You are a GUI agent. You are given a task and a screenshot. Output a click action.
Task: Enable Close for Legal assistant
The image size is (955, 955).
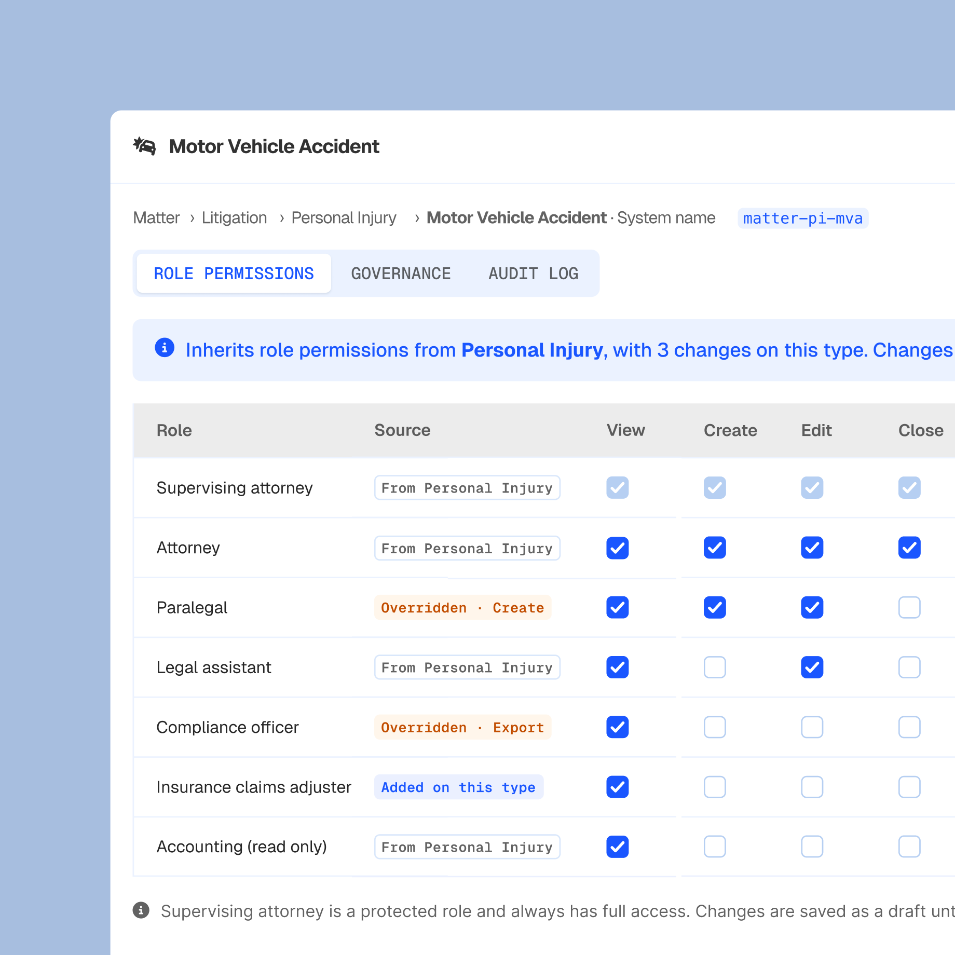[x=909, y=667]
